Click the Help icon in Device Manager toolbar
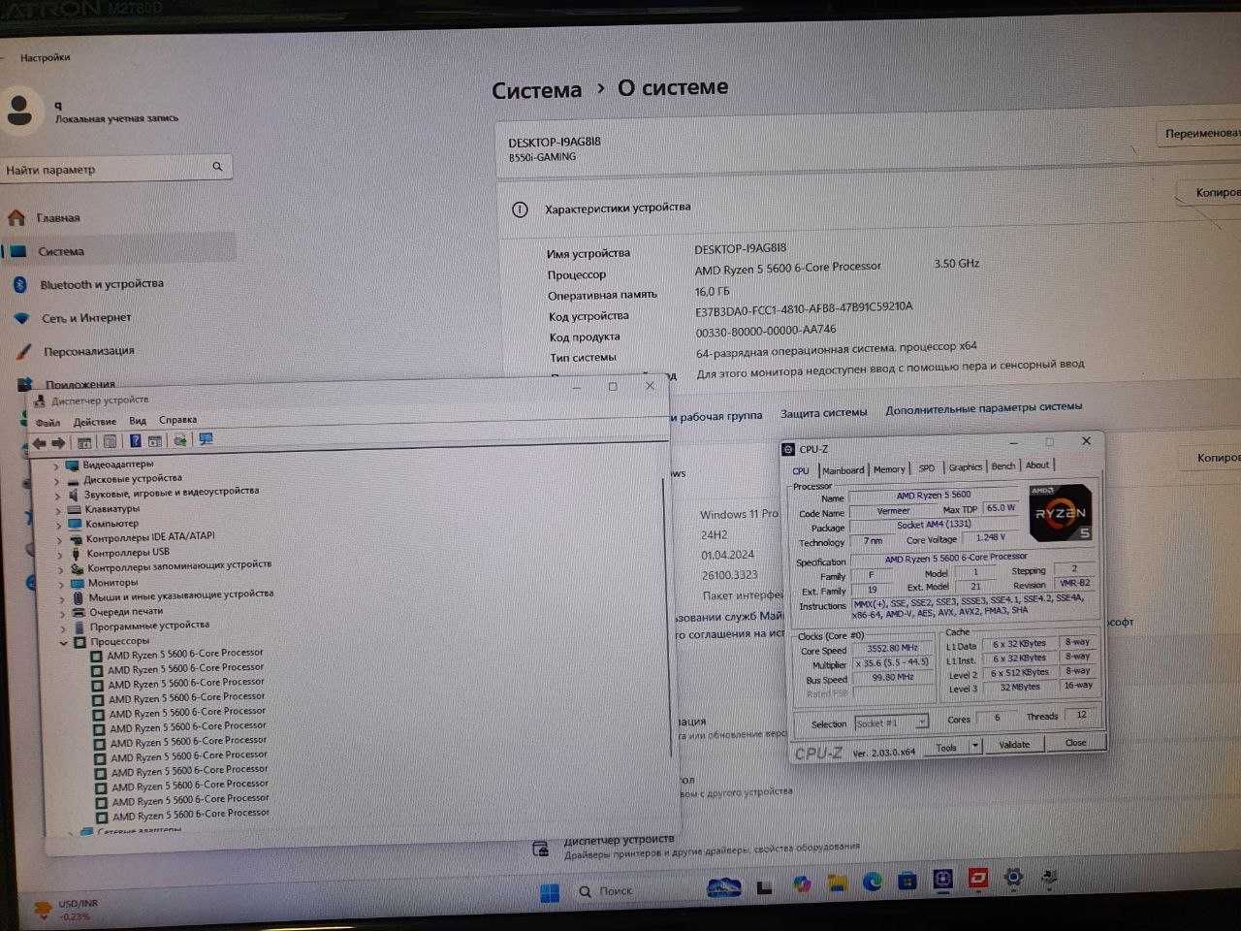 (x=135, y=441)
